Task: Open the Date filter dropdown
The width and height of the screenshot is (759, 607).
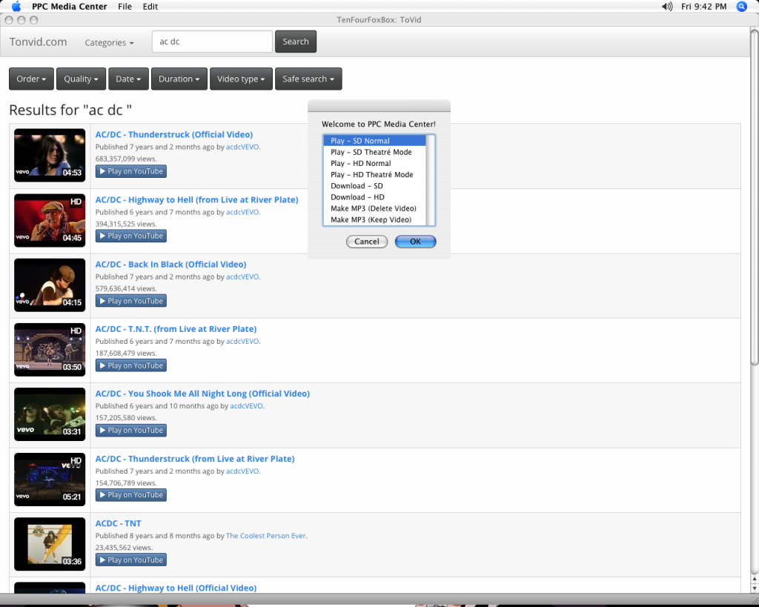Action: click(128, 79)
